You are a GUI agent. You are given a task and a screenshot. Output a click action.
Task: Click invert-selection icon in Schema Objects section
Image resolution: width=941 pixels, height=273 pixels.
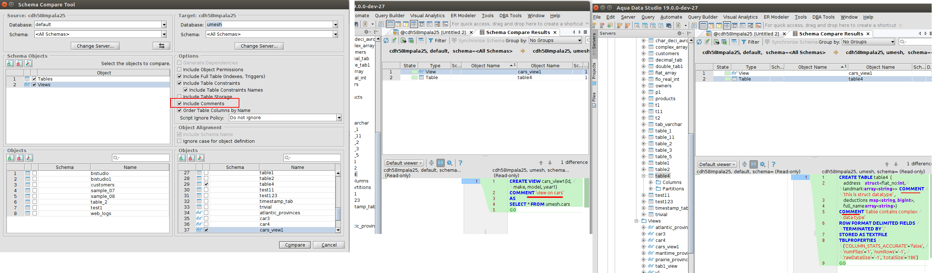(x=29, y=63)
